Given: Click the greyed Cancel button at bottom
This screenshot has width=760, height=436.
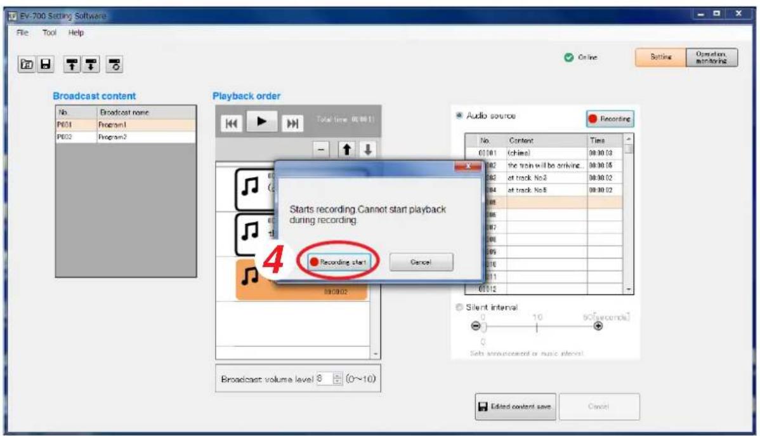Looking at the screenshot, I should (x=599, y=406).
